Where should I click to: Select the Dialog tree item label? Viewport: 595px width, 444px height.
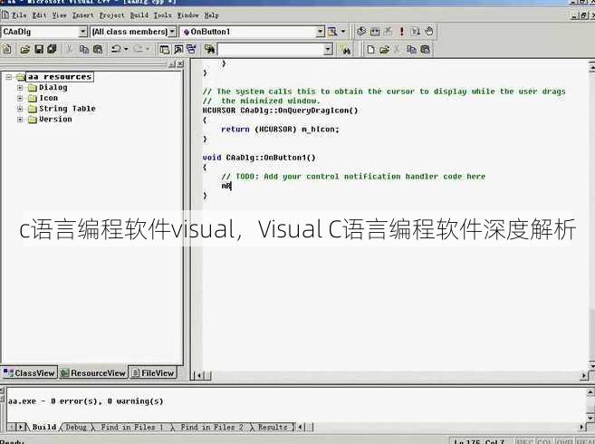coord(53,87)
